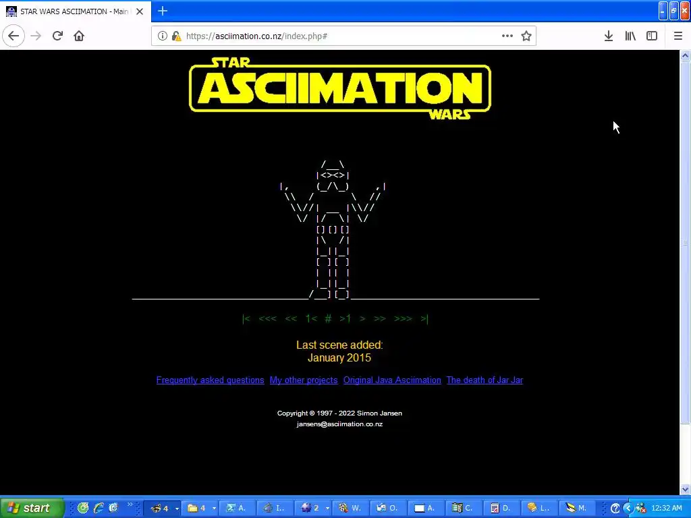Image resolution: width=691 pixels, height=518 pixels.
Task: Click scrollbar down arrow
Action: click(x=686, y=489)
